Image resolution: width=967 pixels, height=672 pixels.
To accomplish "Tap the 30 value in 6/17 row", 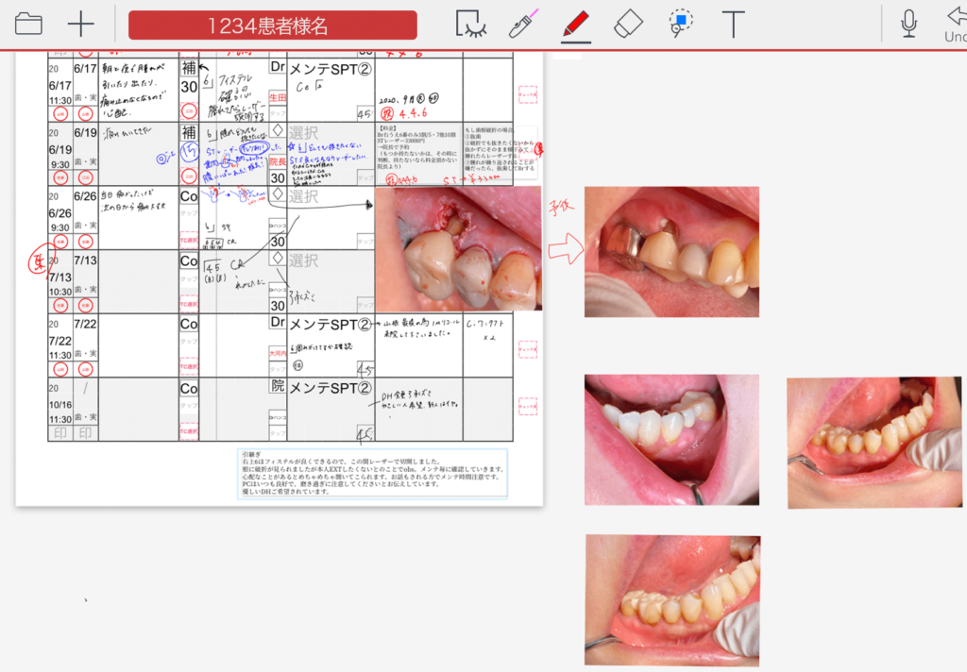I will click(x=189, y=88).
